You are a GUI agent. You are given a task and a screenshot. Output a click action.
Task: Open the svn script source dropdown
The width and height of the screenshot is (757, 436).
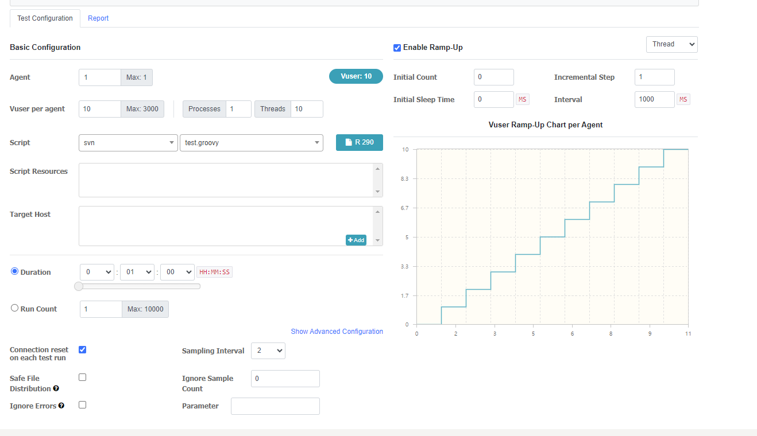[x=128, y=143]
